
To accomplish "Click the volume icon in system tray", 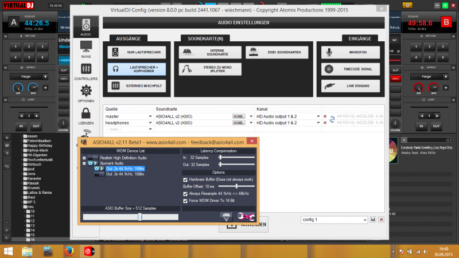I will point(426,252).
